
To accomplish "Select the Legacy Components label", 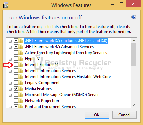I will click(43, 83).
